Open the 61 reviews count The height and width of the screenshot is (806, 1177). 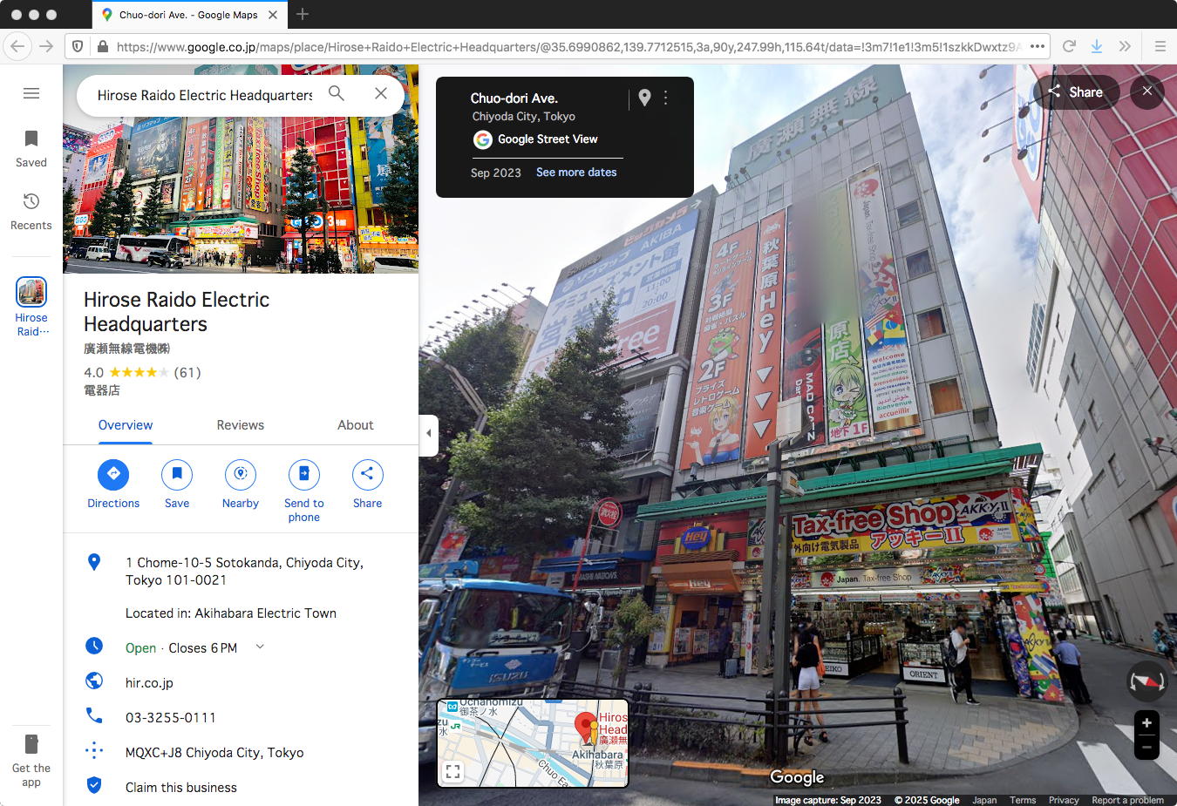pyautogui.click(x=187, y=373)
